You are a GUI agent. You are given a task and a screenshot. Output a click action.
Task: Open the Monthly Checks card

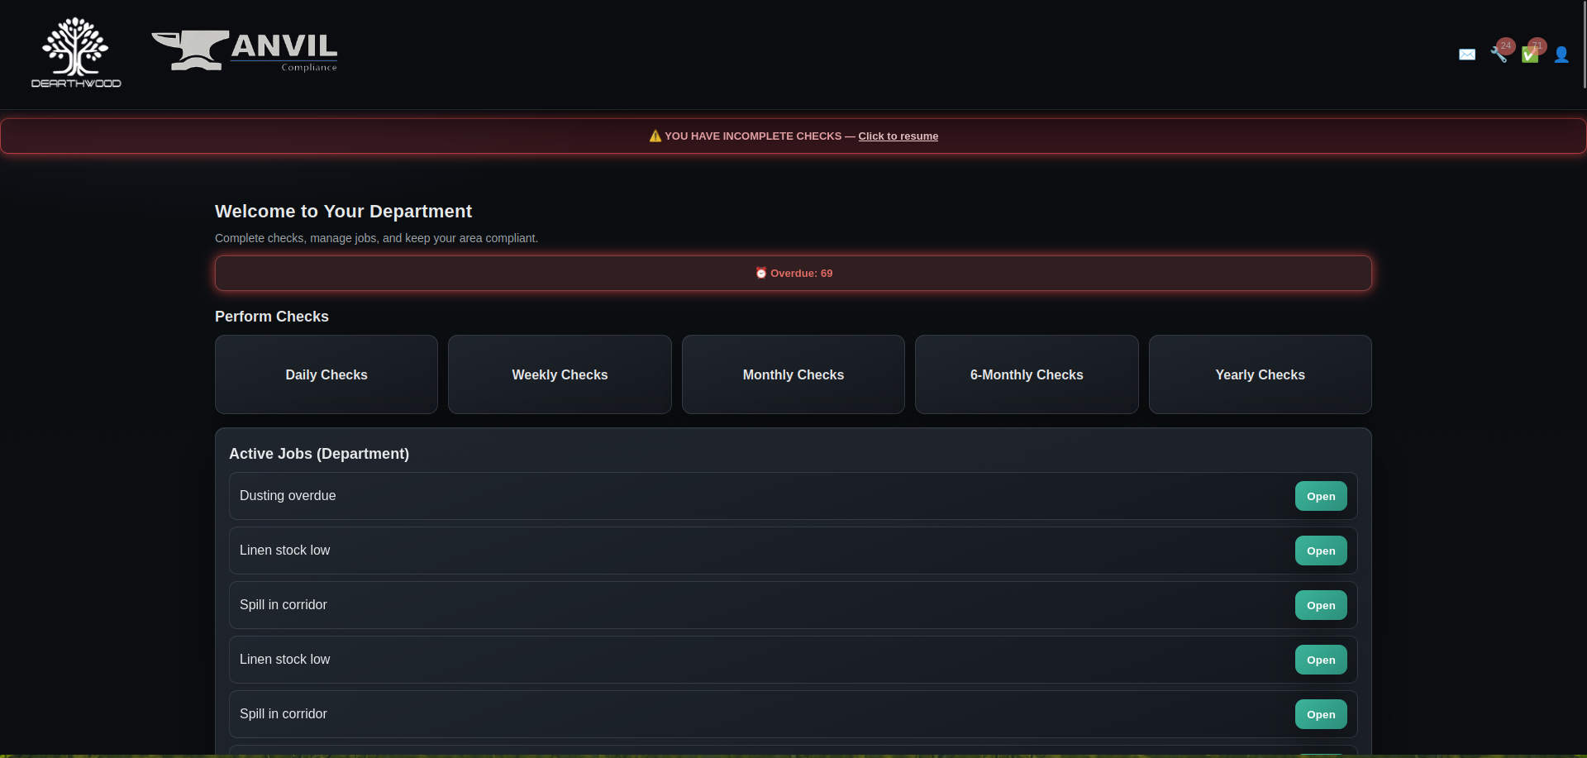click(793, 374)
